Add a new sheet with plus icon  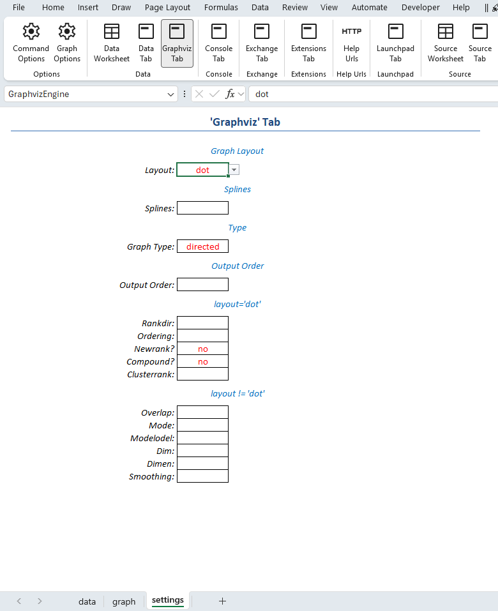(222, 601)
